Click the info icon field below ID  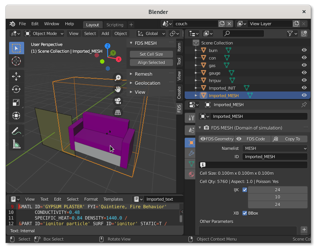[253, 165]
